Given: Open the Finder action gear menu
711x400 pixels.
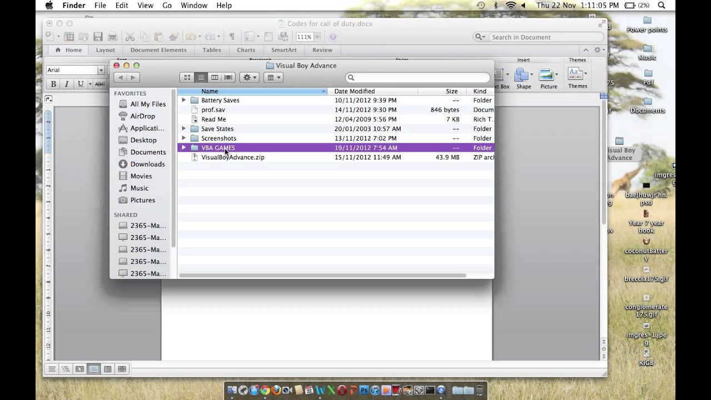Looking at the screenshot, I should click(249, 77).
